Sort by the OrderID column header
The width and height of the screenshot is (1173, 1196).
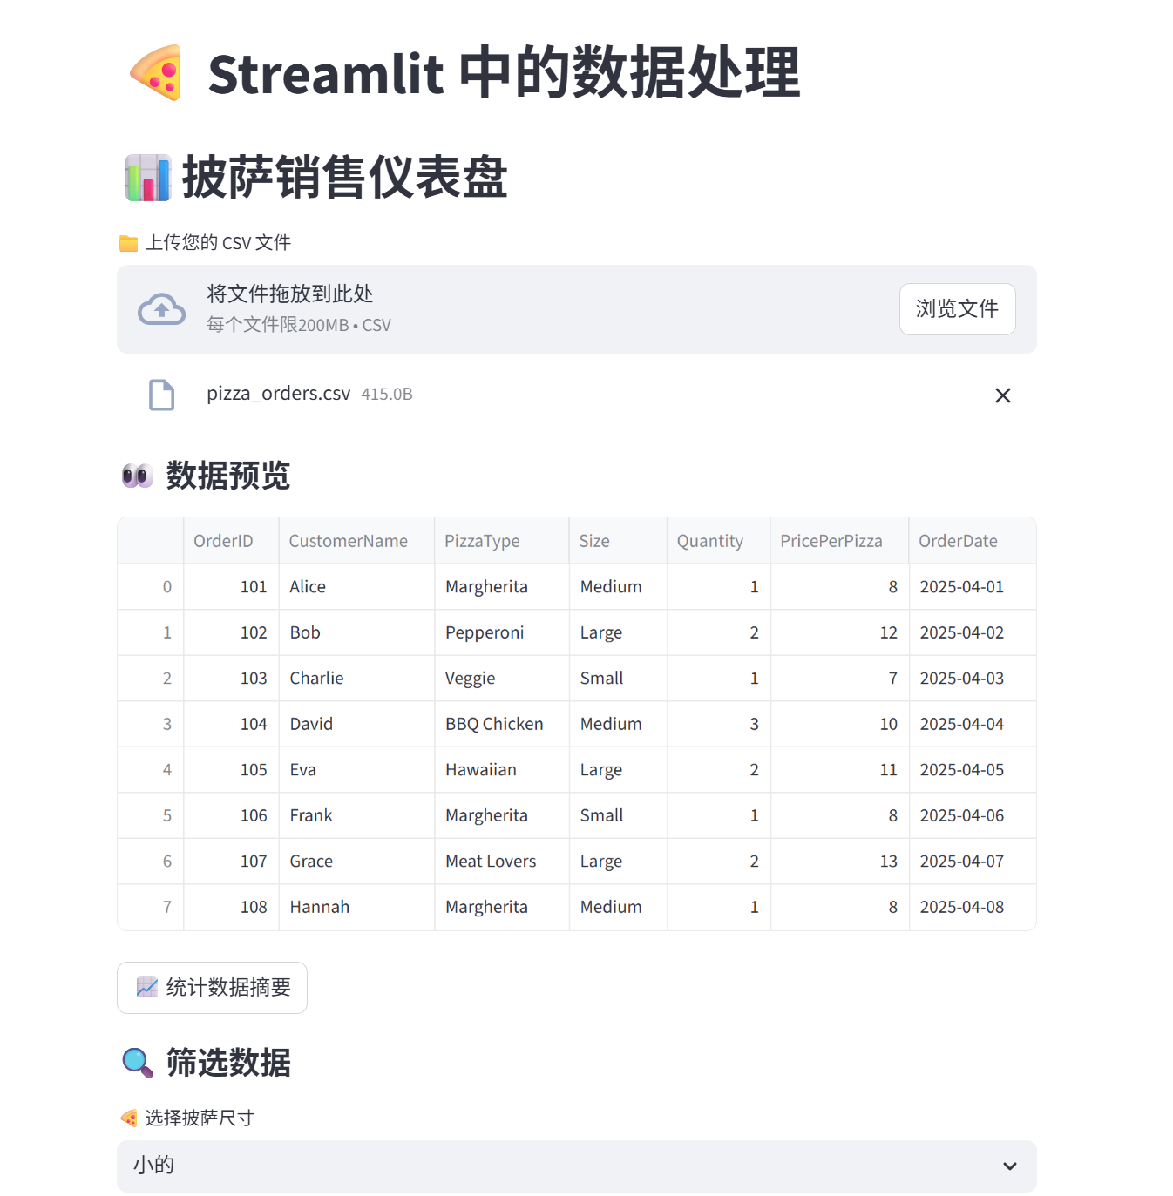point(231,541)
